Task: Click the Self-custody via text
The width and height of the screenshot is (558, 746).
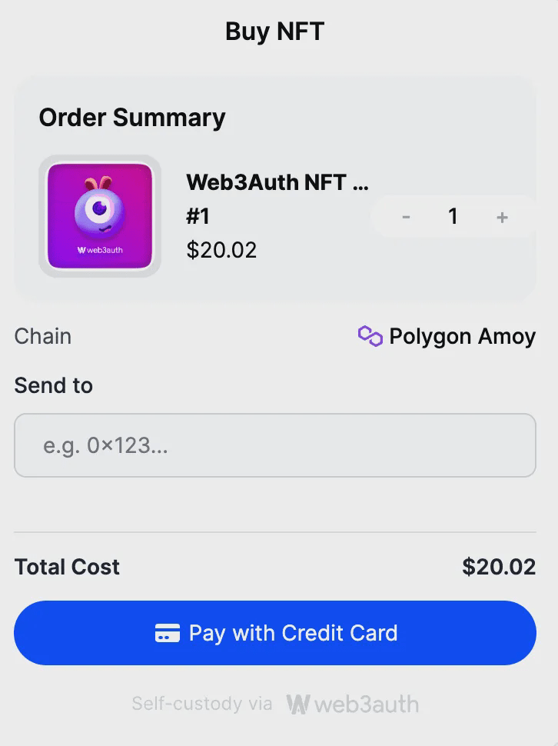Action: (201, 704)
